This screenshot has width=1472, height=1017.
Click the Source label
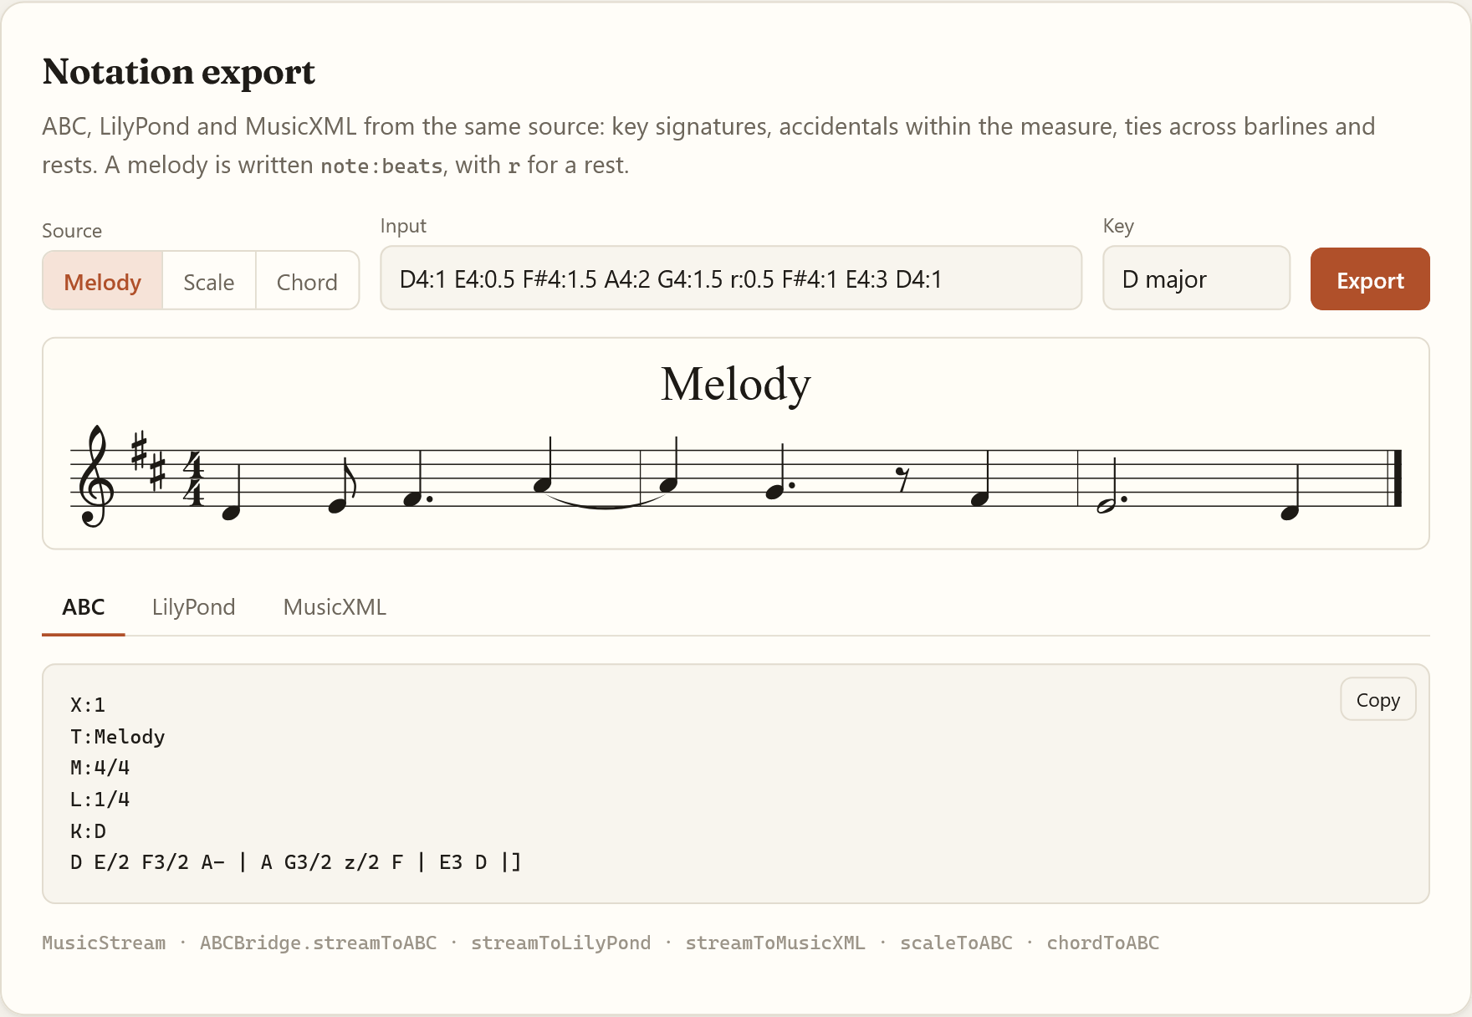coord(72,231)
